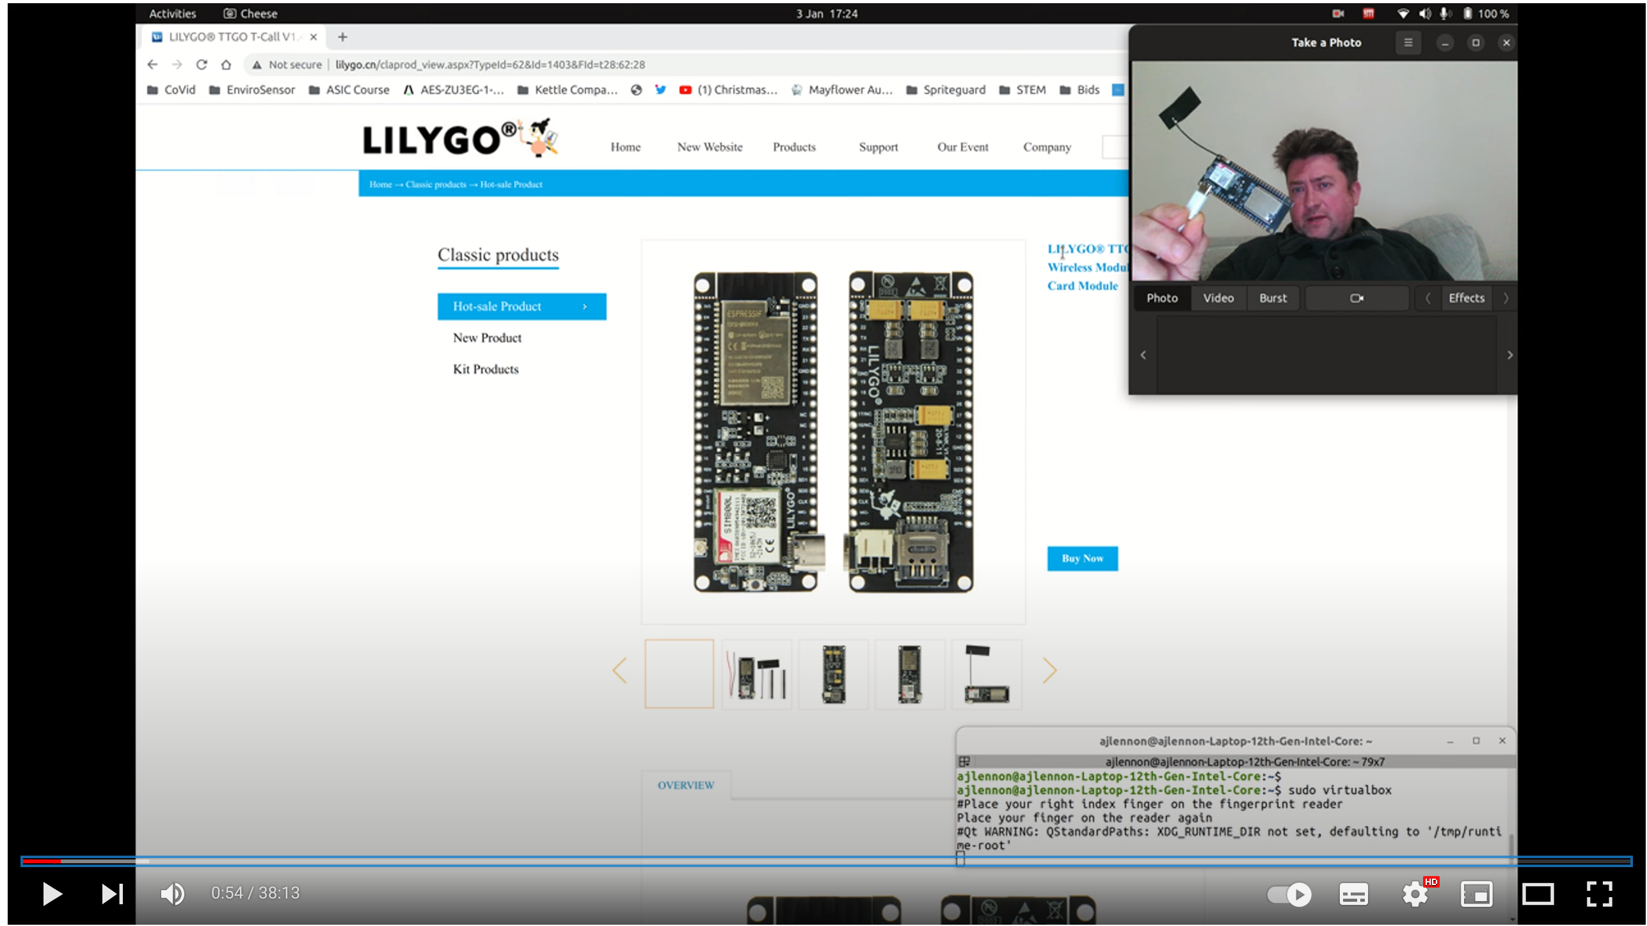
Task: Open the New Product link
Action: point(487,337)
